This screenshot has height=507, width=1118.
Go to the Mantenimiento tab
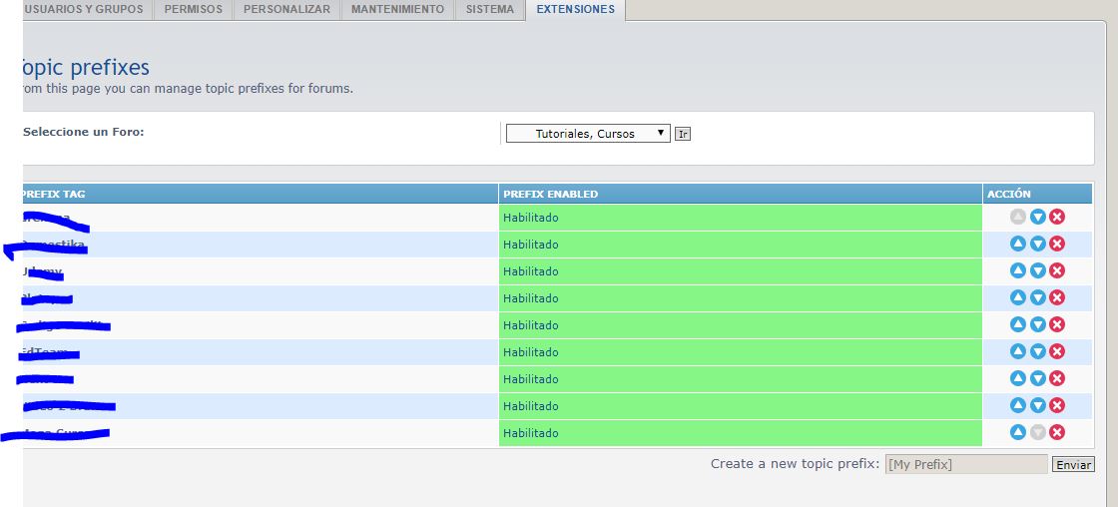[397, 10]
